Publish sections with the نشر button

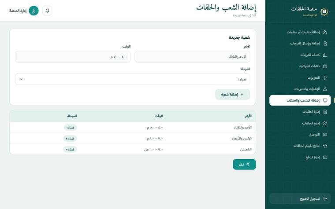(244, 165)
